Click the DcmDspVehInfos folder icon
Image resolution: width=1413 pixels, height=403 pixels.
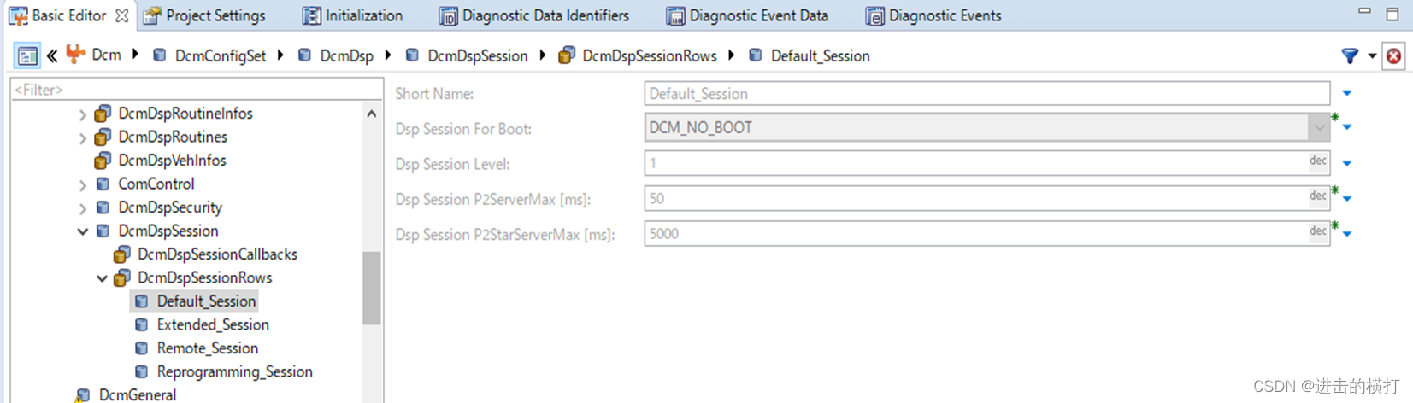(103, 160)
